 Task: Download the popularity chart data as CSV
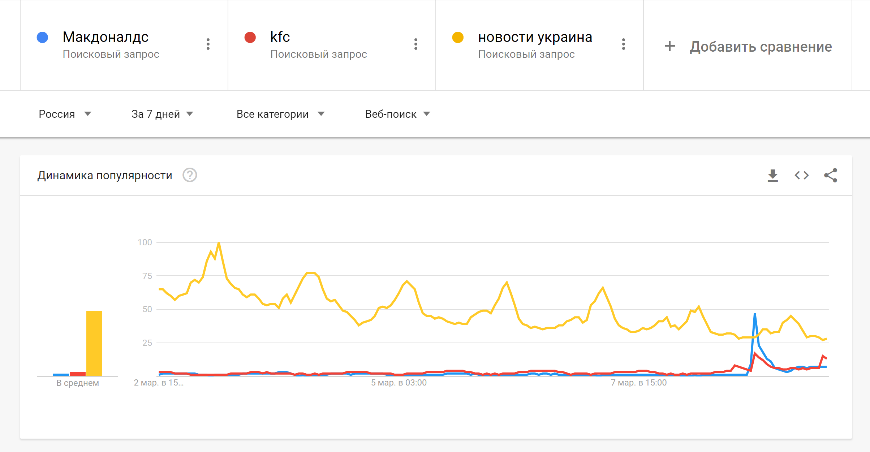coord(772,176)
